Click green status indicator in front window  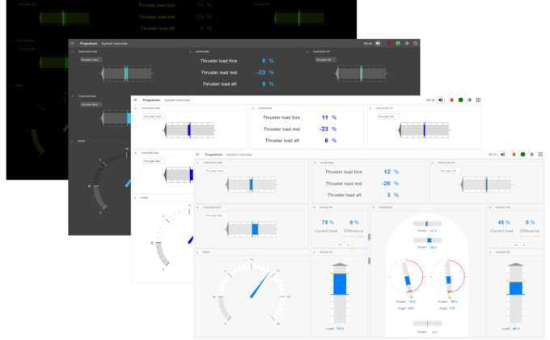click(x=522, y=154)
